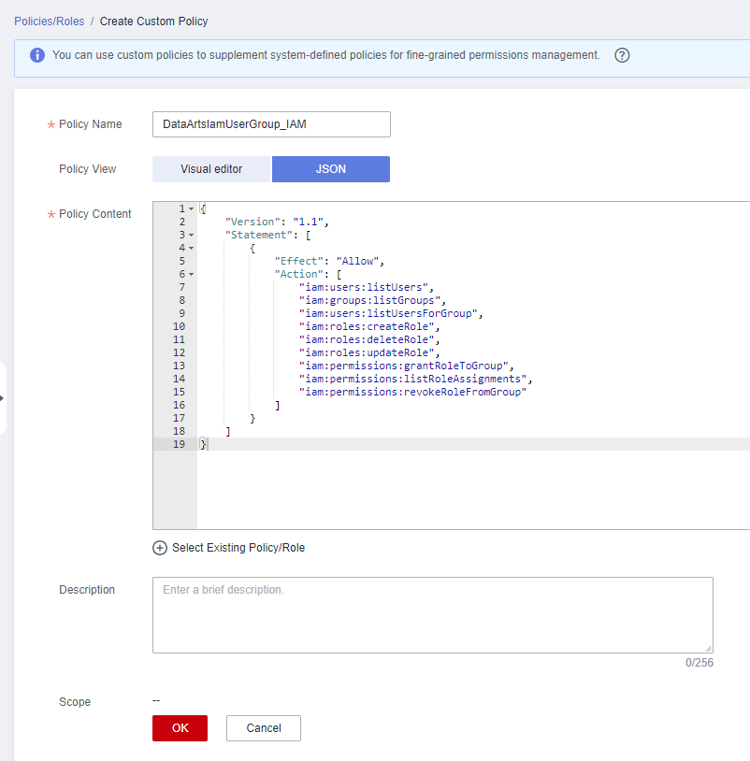
Task: Go back to Policies/Roles breadcrumb
Action: [x=49, y=22]
